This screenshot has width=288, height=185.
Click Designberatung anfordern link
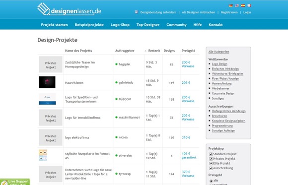(x=158, y=12)
